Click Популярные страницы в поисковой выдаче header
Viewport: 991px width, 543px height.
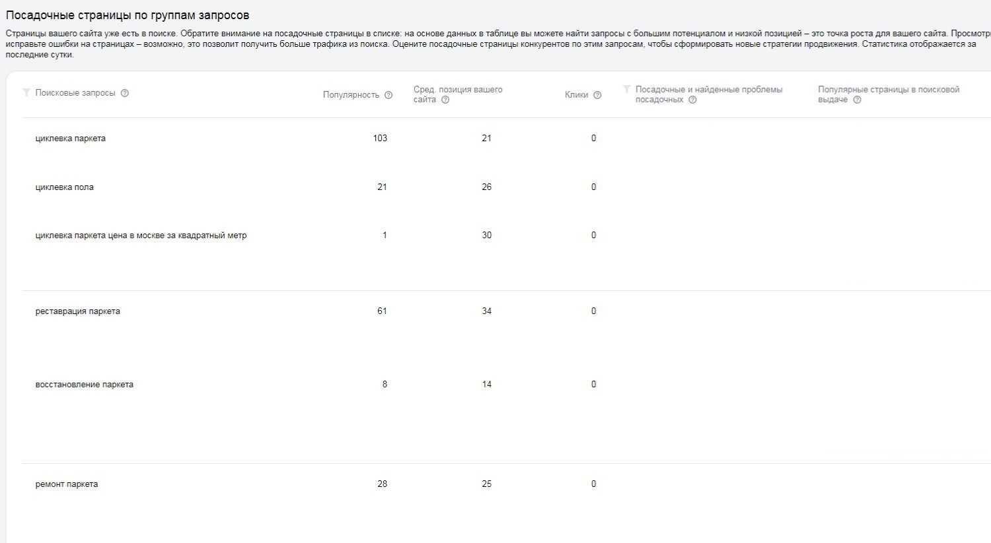889,94
